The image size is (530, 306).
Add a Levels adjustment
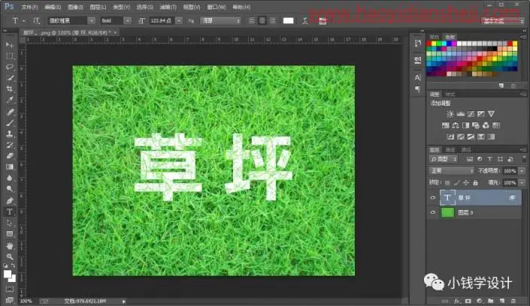click(460, 114)
